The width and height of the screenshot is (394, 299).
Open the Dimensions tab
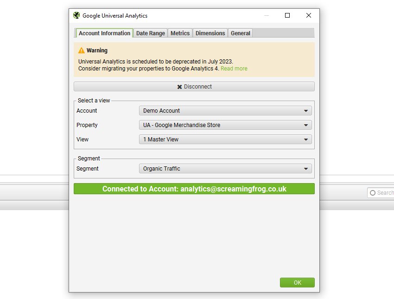[x=210, y=33]
